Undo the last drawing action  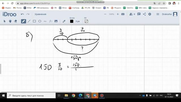click(22, 14)
